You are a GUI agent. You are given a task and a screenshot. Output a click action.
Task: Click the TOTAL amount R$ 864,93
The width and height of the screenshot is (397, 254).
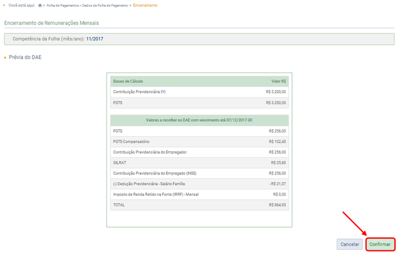[277, 205]
